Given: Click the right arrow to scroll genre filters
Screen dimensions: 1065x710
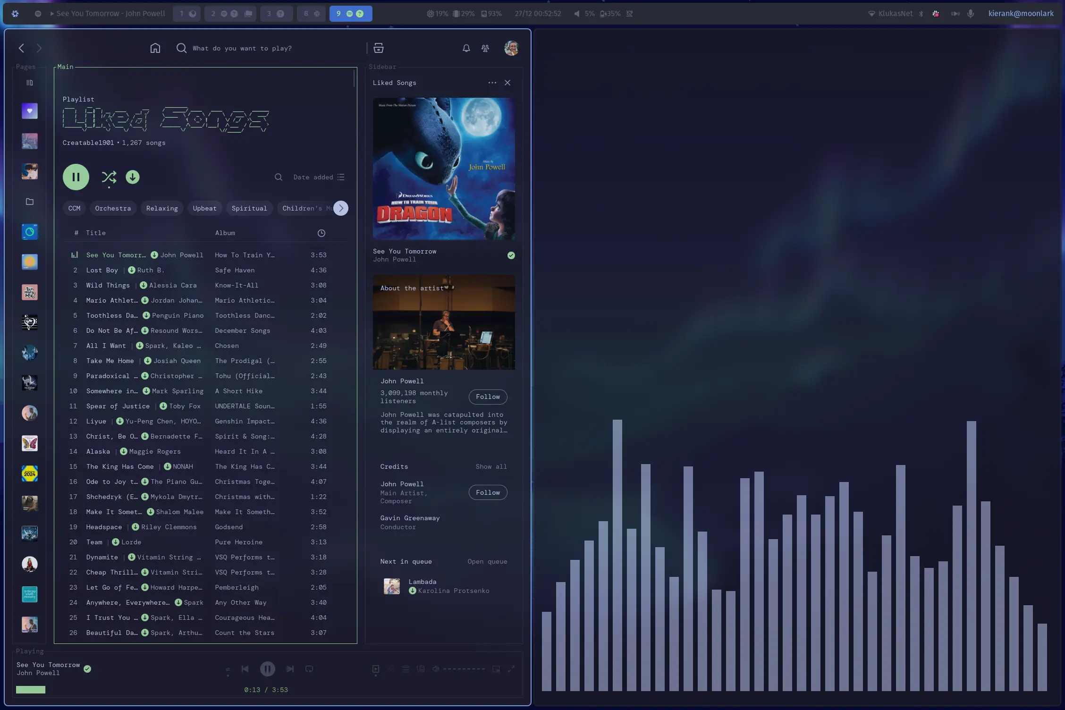Looking at the screenshot, I should click(x=341, y=208).
